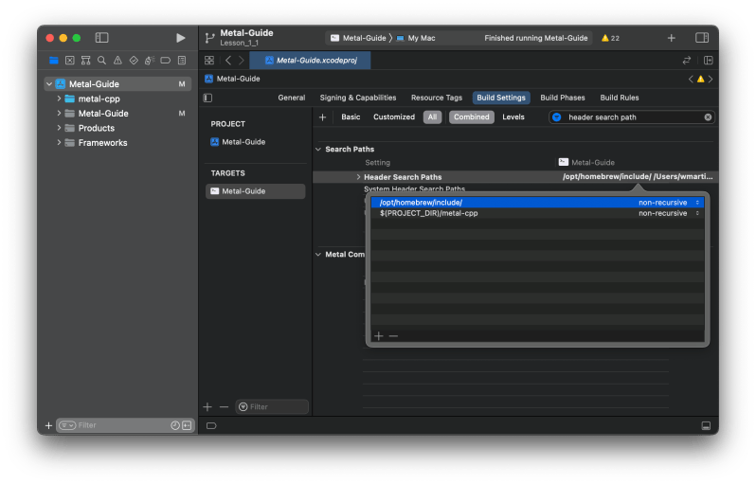Select the Customized settings filter
The image size is (756, 484).
pyautogui.click(x=394, y=117)
